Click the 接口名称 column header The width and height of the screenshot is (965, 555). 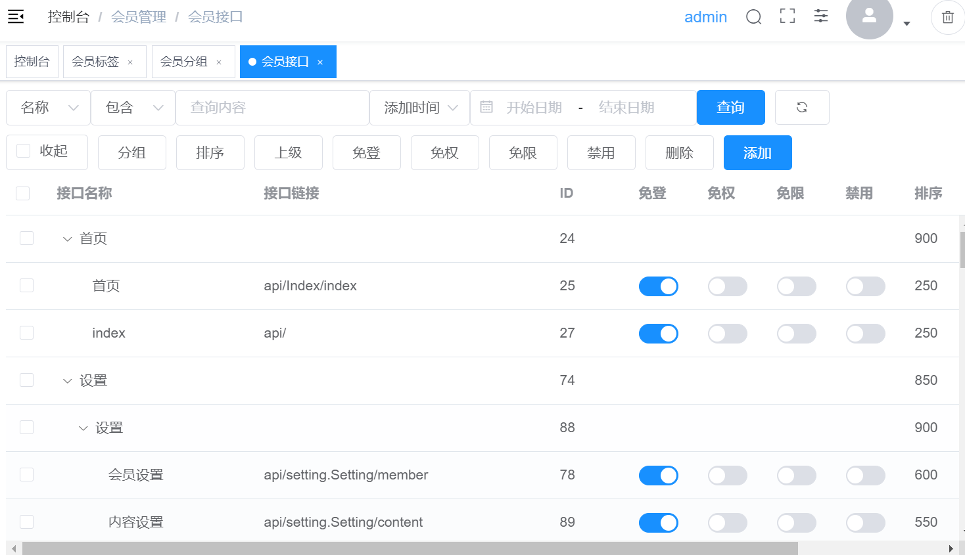(x=84, y=193)
